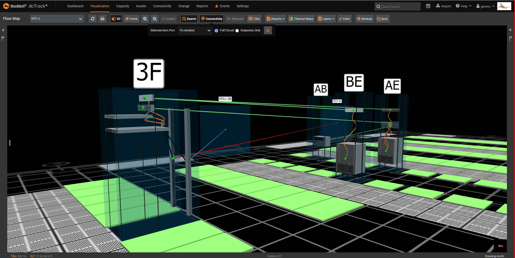Open Thermal Maps
The width and height of the screenshot is (515, 258).
pyautogui.click(x=301, y=19)
